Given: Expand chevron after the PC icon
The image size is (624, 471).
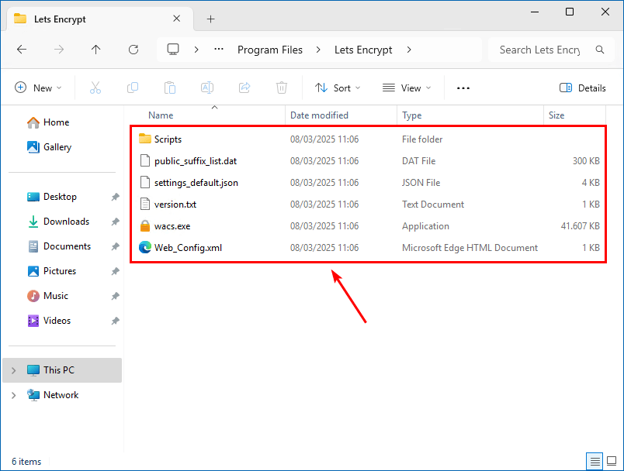Looking at the screenshot, I should [196, 50].
